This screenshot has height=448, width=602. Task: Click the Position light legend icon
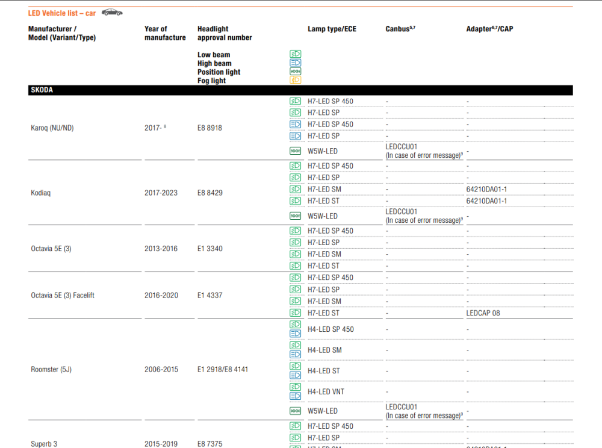pyautogui.click(x=295, y=72)
